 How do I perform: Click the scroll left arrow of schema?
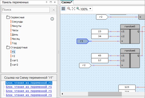pos(62,94)
